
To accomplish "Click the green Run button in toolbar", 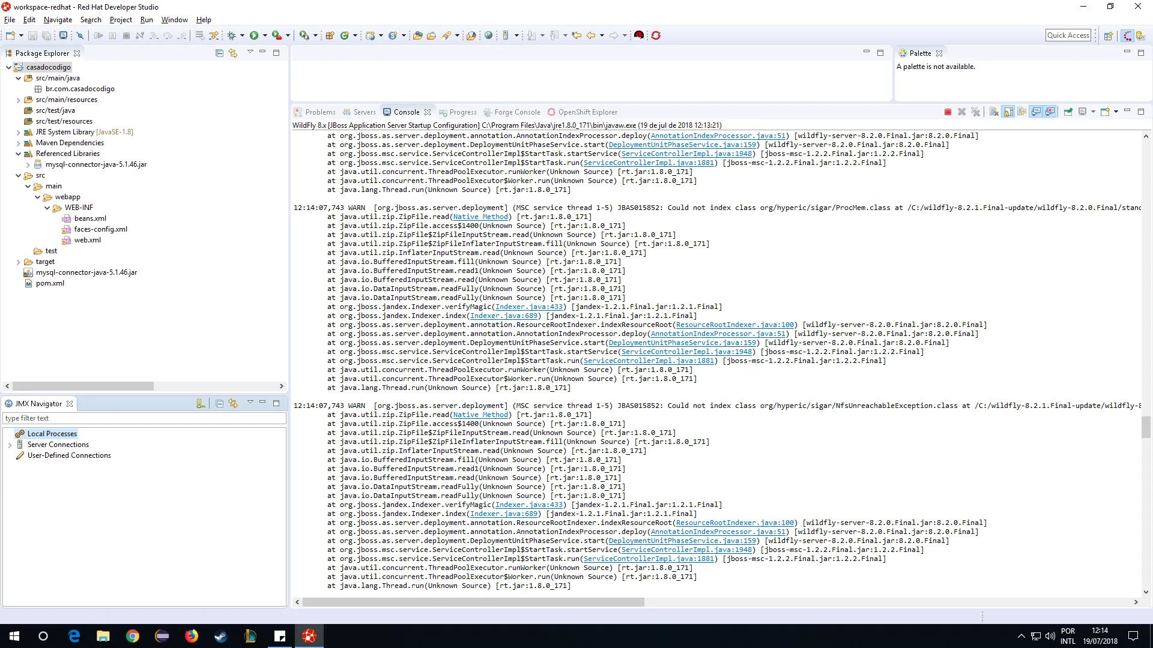I will point(254,36).
